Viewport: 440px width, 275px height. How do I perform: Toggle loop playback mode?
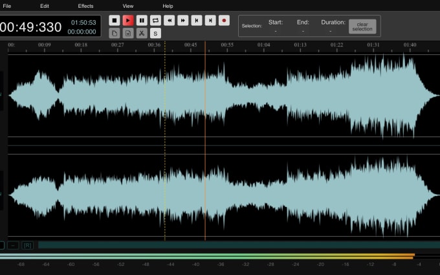click(x=155, y=21)
